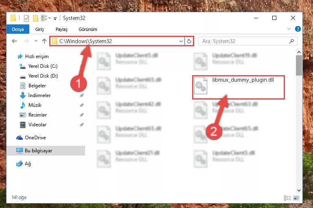
Task: Open the Dosya menu tab
Action: click(18, 29)
